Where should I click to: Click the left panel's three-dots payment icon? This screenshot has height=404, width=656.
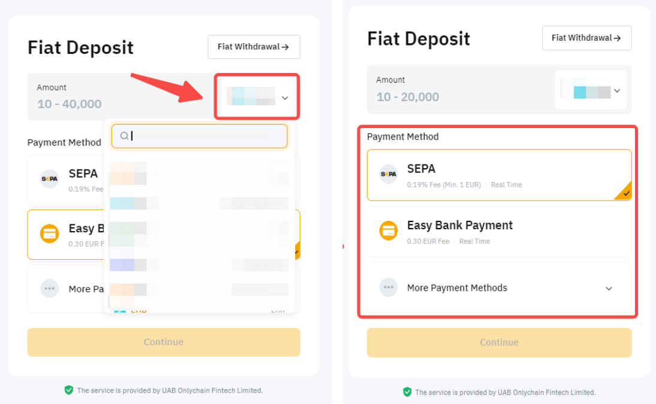49,288
